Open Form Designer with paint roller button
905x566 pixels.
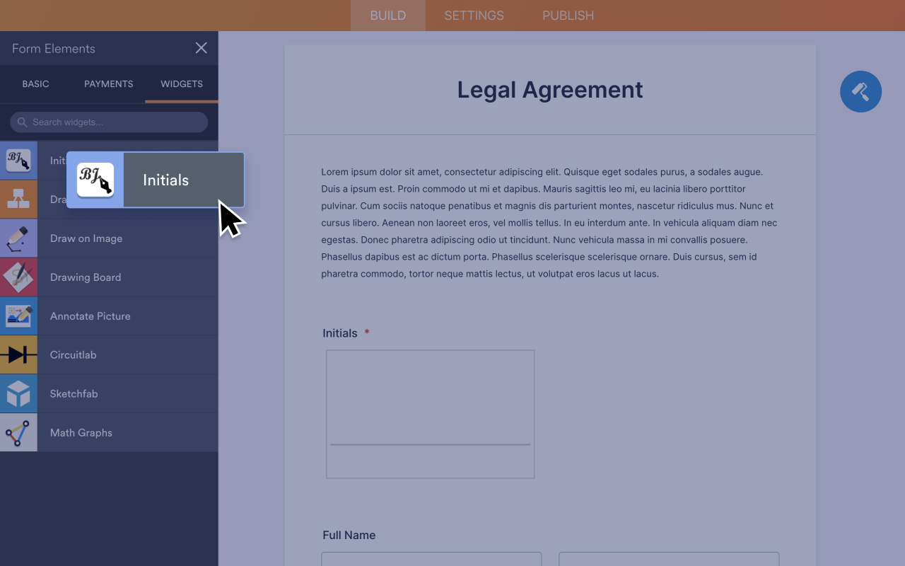click(x=860, y=92)
